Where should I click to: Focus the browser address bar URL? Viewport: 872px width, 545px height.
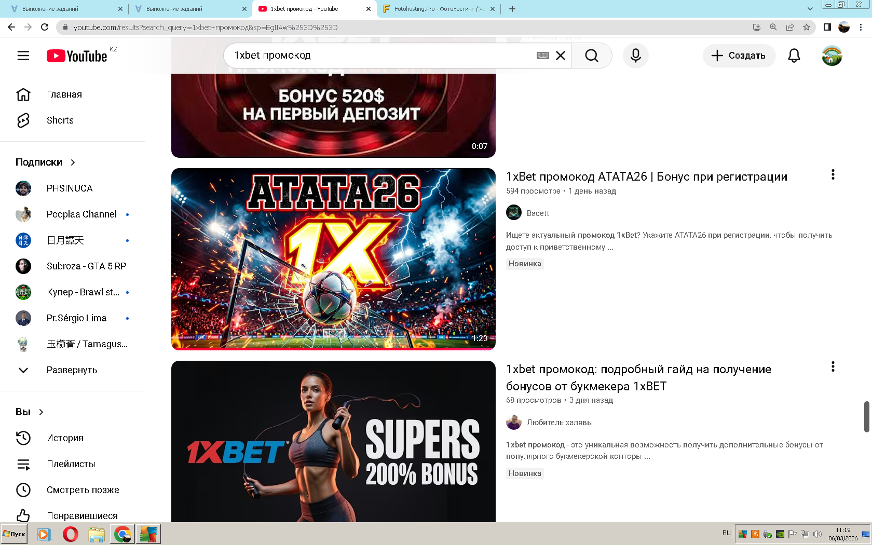(206, 28)
